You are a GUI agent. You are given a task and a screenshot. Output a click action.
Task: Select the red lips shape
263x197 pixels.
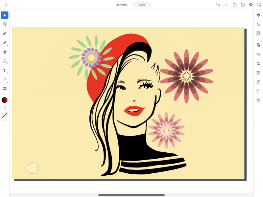pyautogui.click(x=134, y=111)
